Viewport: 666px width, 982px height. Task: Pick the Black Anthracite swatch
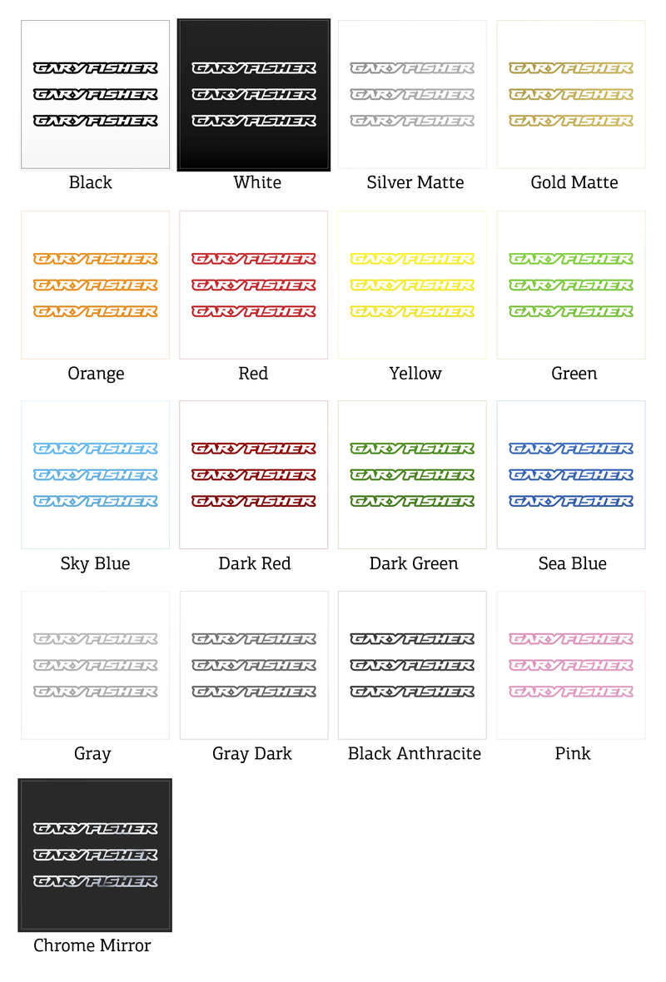[x=412, y=665]
